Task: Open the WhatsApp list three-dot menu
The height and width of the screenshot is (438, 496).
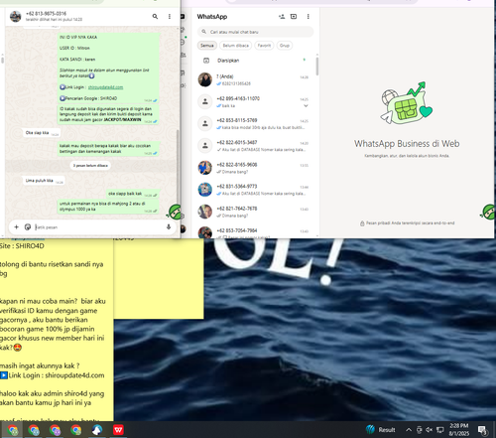Action: (308, 16)
